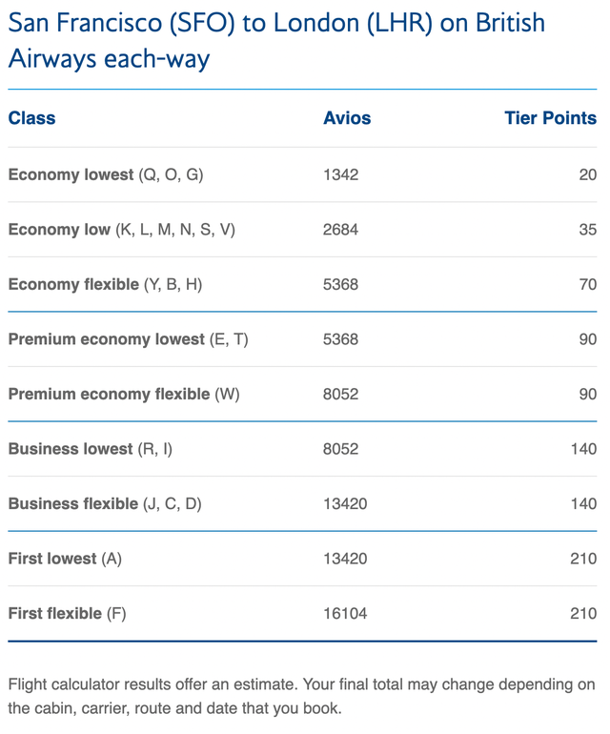Click the Premium economy flexible (W) label
The width and height of the screenshot is (610, 734).
[124, 394]
